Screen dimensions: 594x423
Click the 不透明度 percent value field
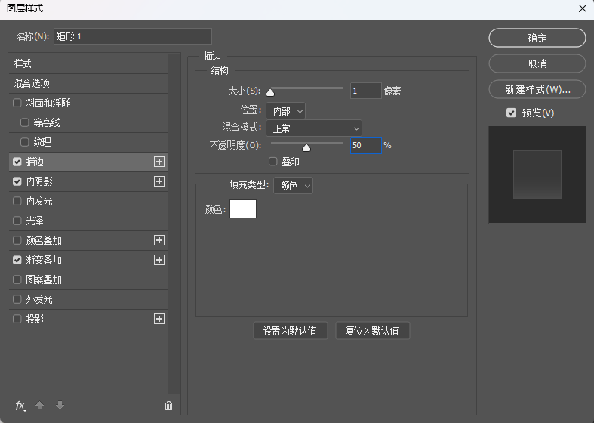[365, 146]
